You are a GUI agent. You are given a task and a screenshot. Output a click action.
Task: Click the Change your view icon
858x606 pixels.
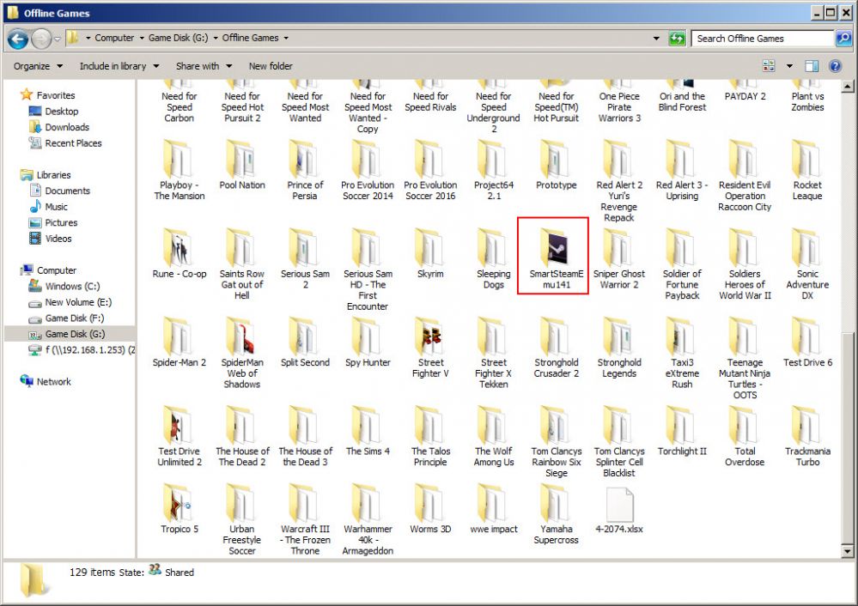pyautogui.click(x=769, y=66)
